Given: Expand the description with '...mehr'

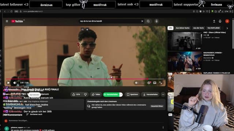Looking at the screenshot, I should (x=39, y=107).
